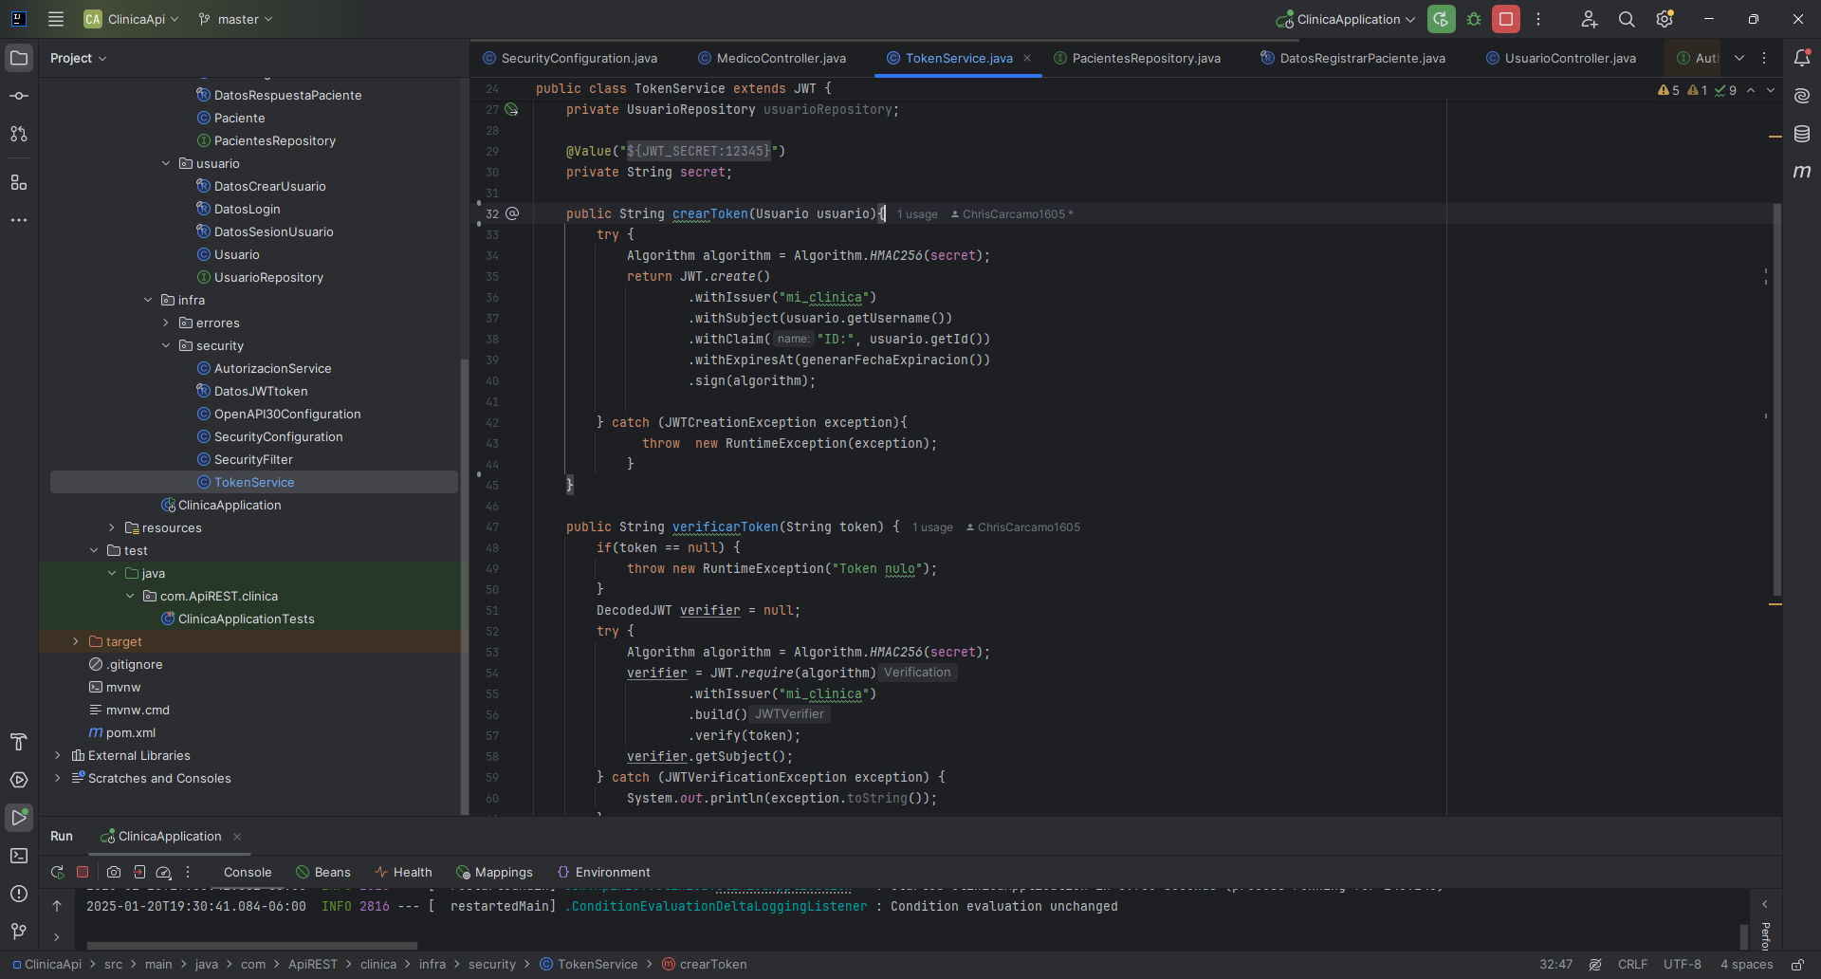Open the Problems tool window
Viewport: 1821px width, 979px height.
(19, 894)
